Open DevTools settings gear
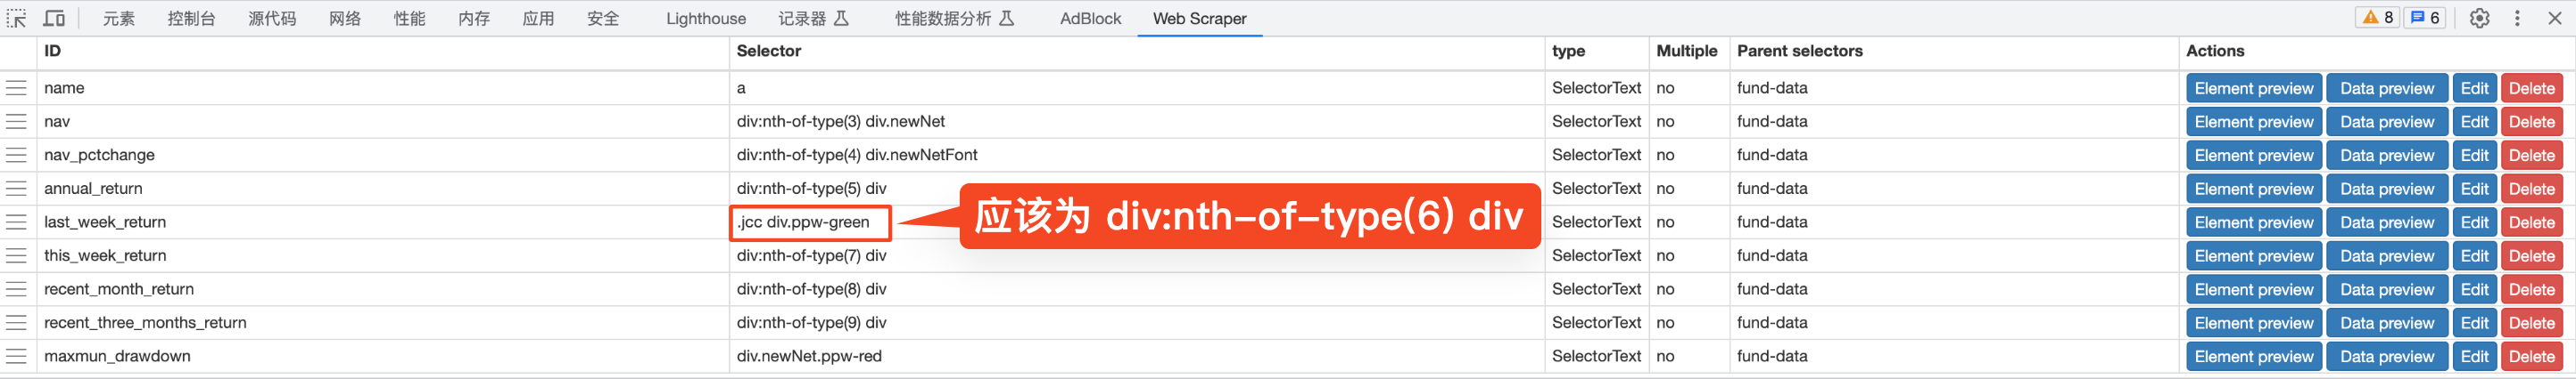This screenshot has width=2576, height=379. coord(2479,18)
